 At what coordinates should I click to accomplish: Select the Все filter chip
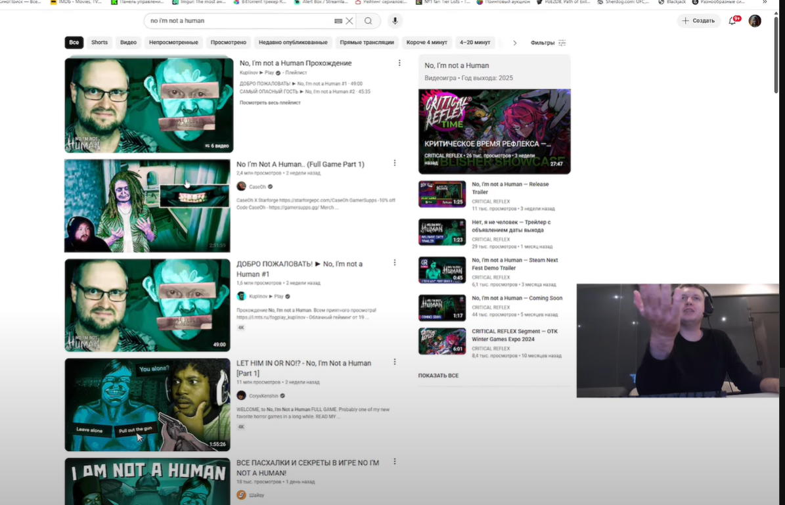coord(74,43)
